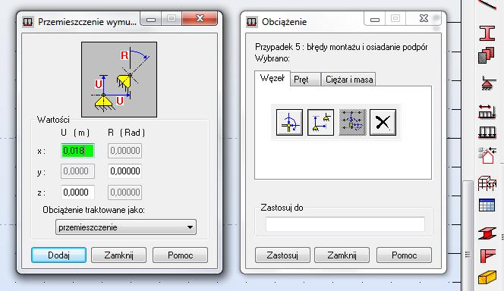Open the 'przemieszczenie' load type dropdown
The image size is (504, 291).
click(x=126, y=227)
